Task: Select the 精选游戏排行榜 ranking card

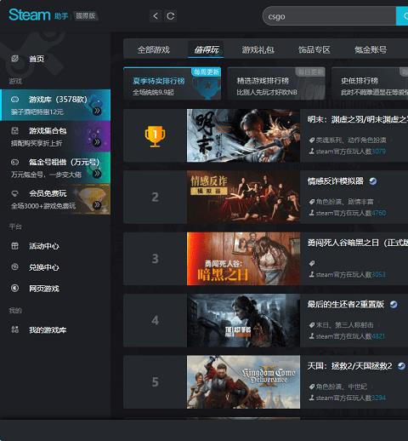Action: coord(276,83)
